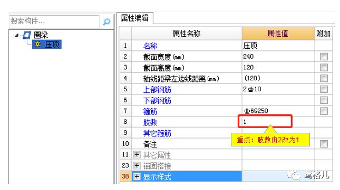This screenshot has height=190, width=340.
Task: Click the 肢数 property label
Action: tap(150, 122)
